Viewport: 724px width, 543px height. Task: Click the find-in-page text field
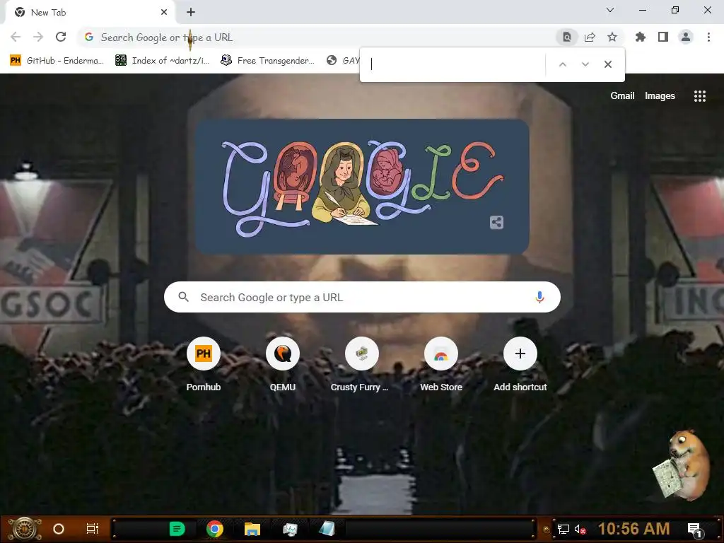tap(456, 64)
